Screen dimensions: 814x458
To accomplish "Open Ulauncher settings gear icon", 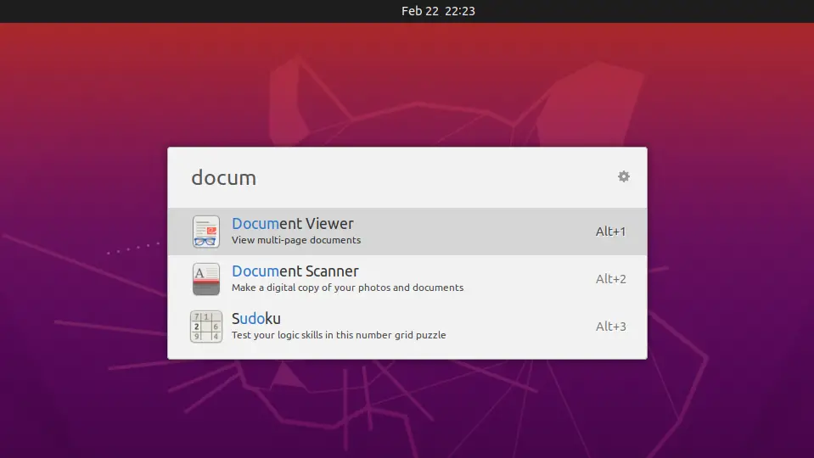I will 624,176.
